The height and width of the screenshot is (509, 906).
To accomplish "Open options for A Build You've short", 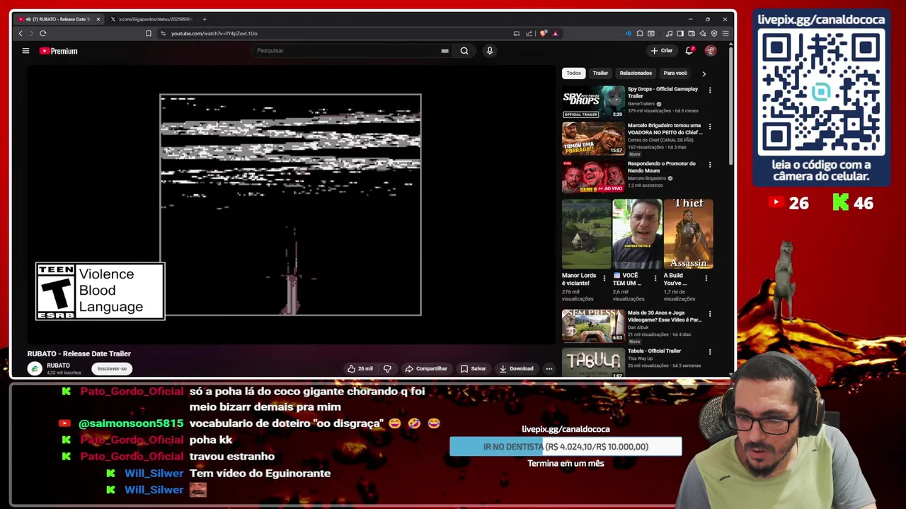I will click(x=706, y=279).
